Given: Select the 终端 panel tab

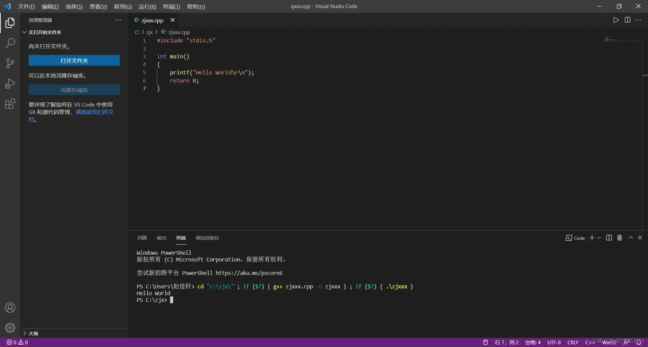Looking at the screenshot, I should pyautogui.click(x=181, y=238).
